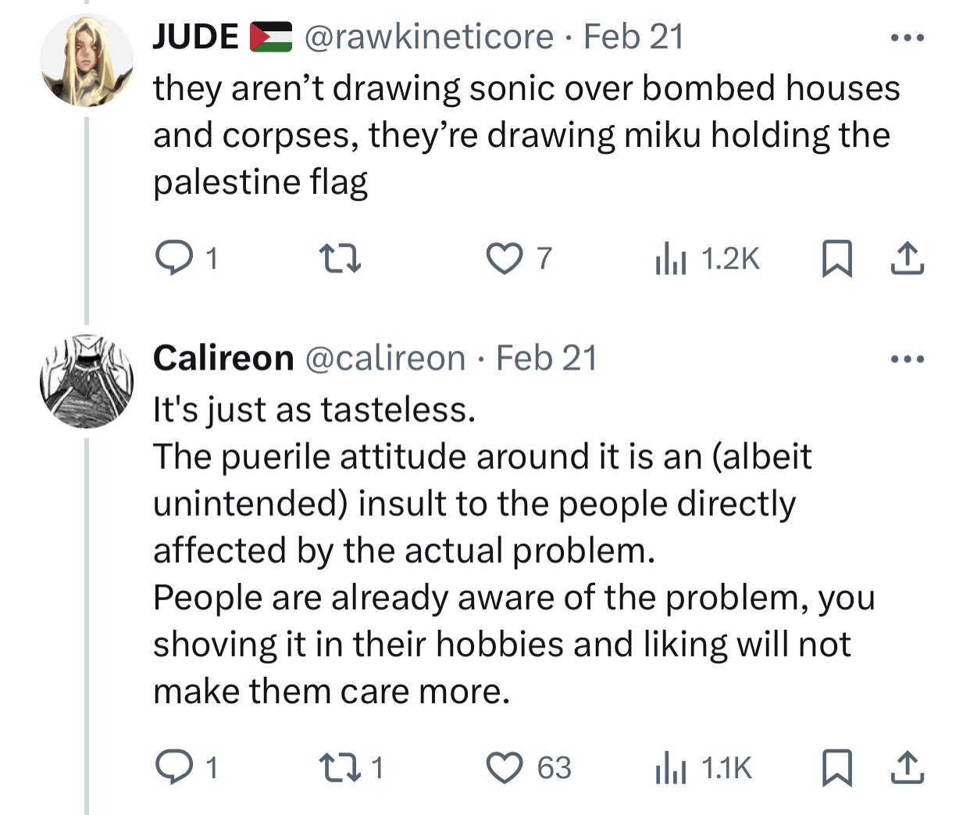Image resolution: width=970 pixels, height=815 pixels.
Task: Like JUDE's tweet
Action: [x=504, y=258]
